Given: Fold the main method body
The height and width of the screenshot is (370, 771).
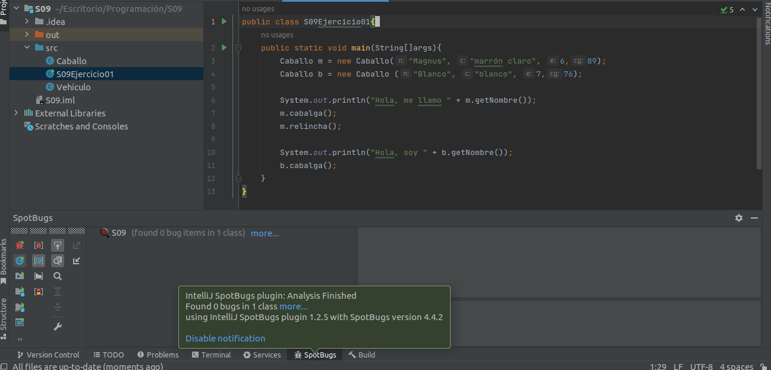Looking at the screenshot, I should tap(238, 48).
